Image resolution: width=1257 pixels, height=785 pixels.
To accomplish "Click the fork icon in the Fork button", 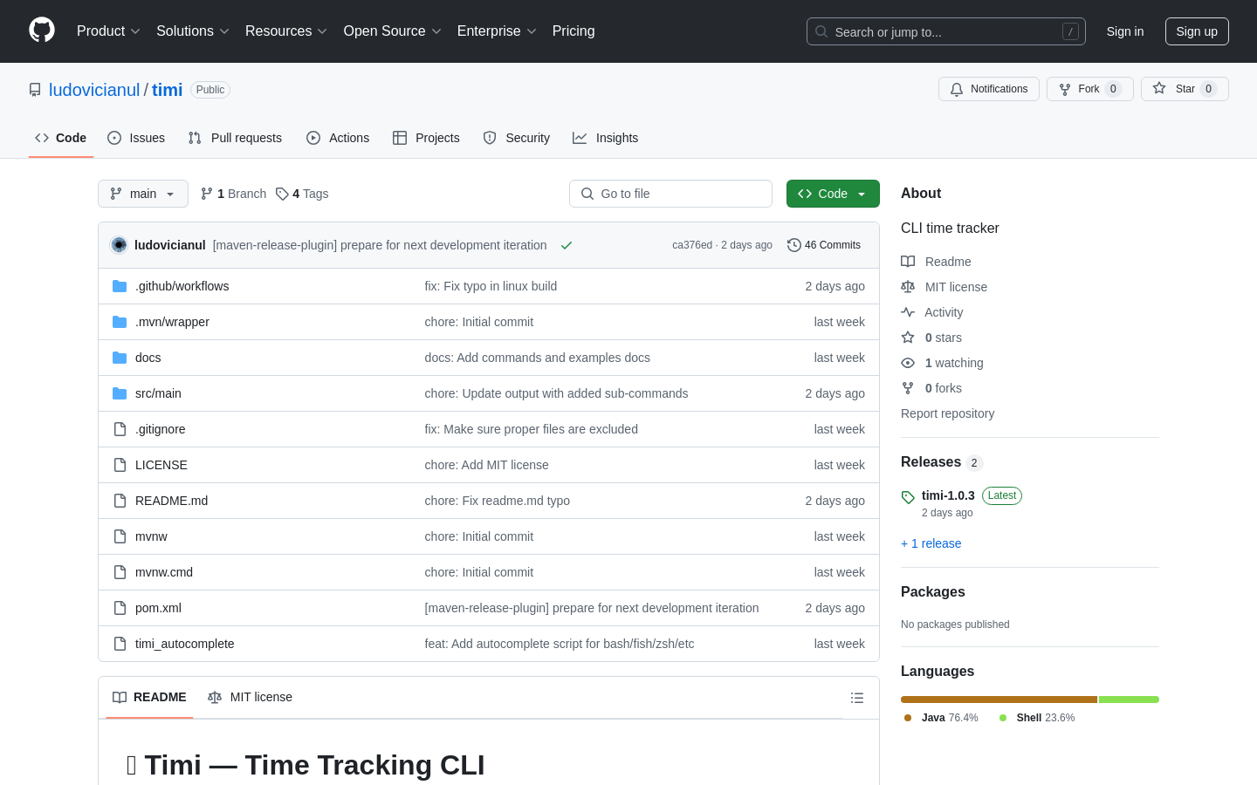I will click(1065, 89).
